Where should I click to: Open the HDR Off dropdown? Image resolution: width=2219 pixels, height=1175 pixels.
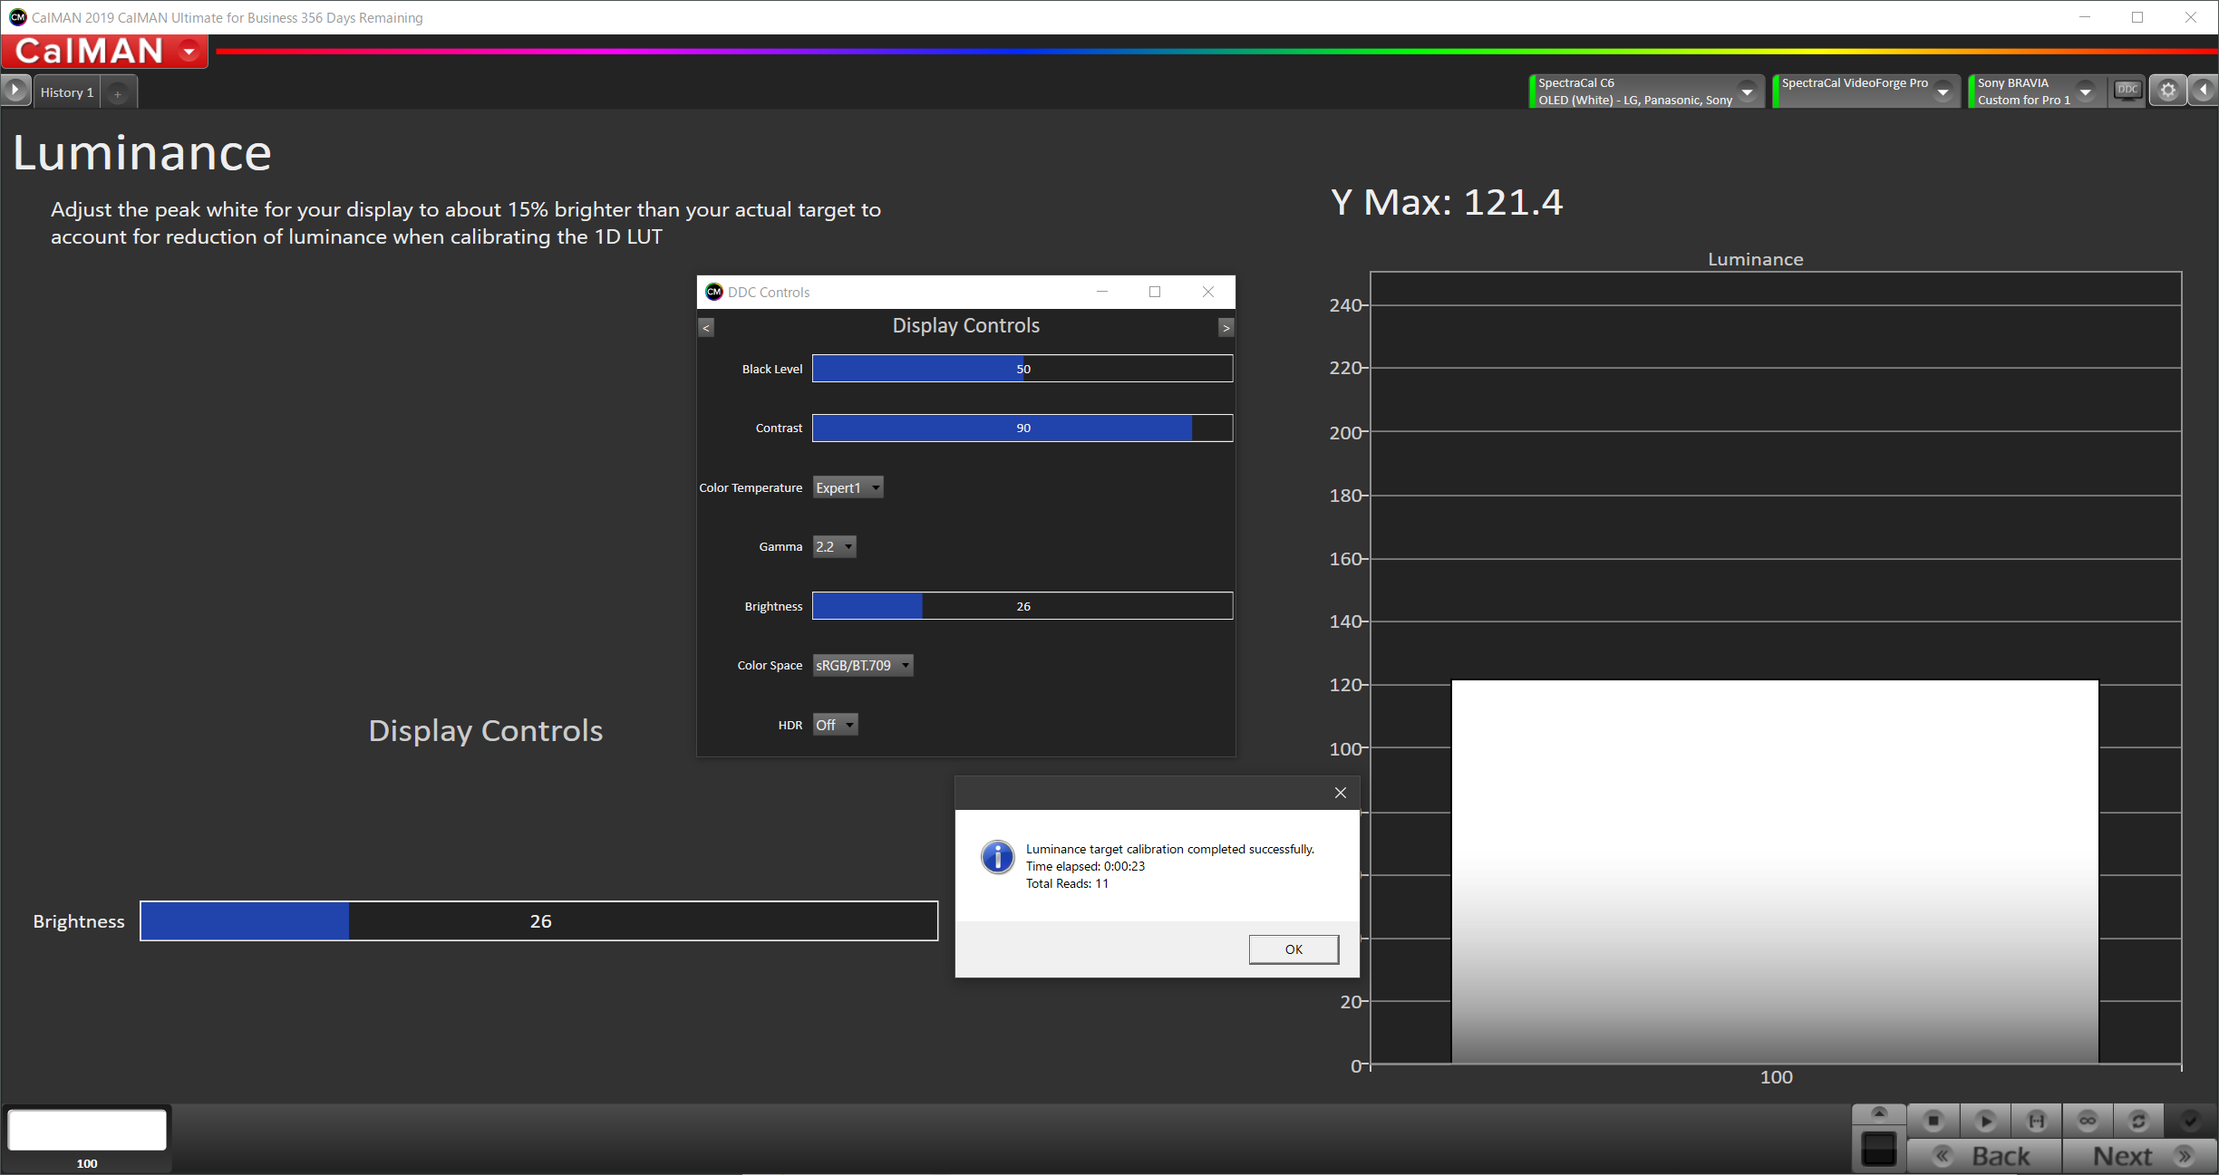click(835, 725)
